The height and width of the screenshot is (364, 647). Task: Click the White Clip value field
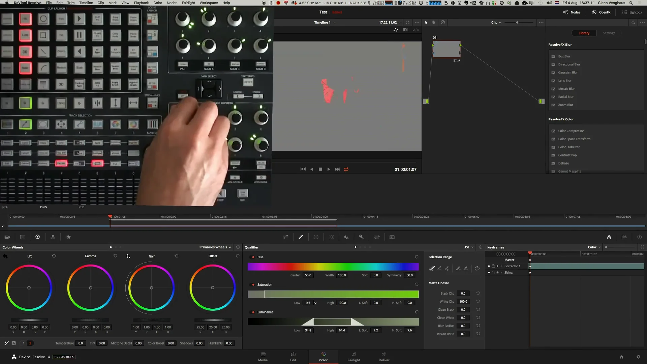(463, 302)
